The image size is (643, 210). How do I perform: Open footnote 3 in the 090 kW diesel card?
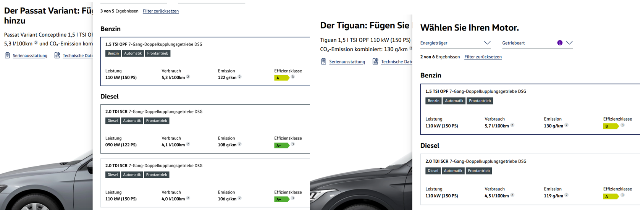point(293,144)
